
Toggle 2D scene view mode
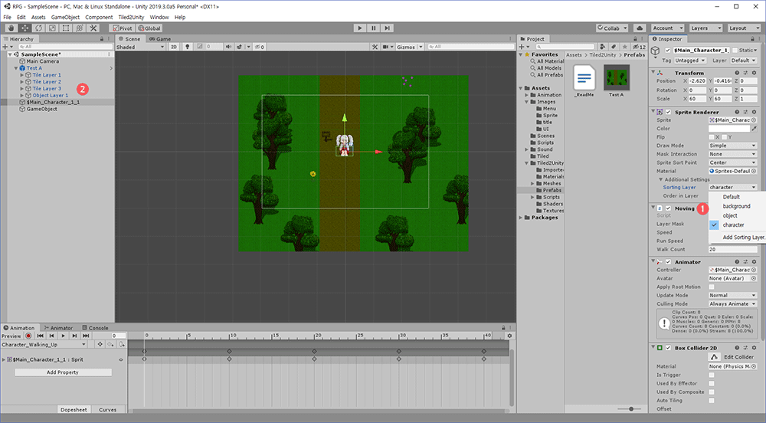point(173,47)
